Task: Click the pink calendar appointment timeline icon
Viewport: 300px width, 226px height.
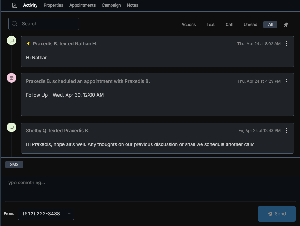Action: pos(12,78)
